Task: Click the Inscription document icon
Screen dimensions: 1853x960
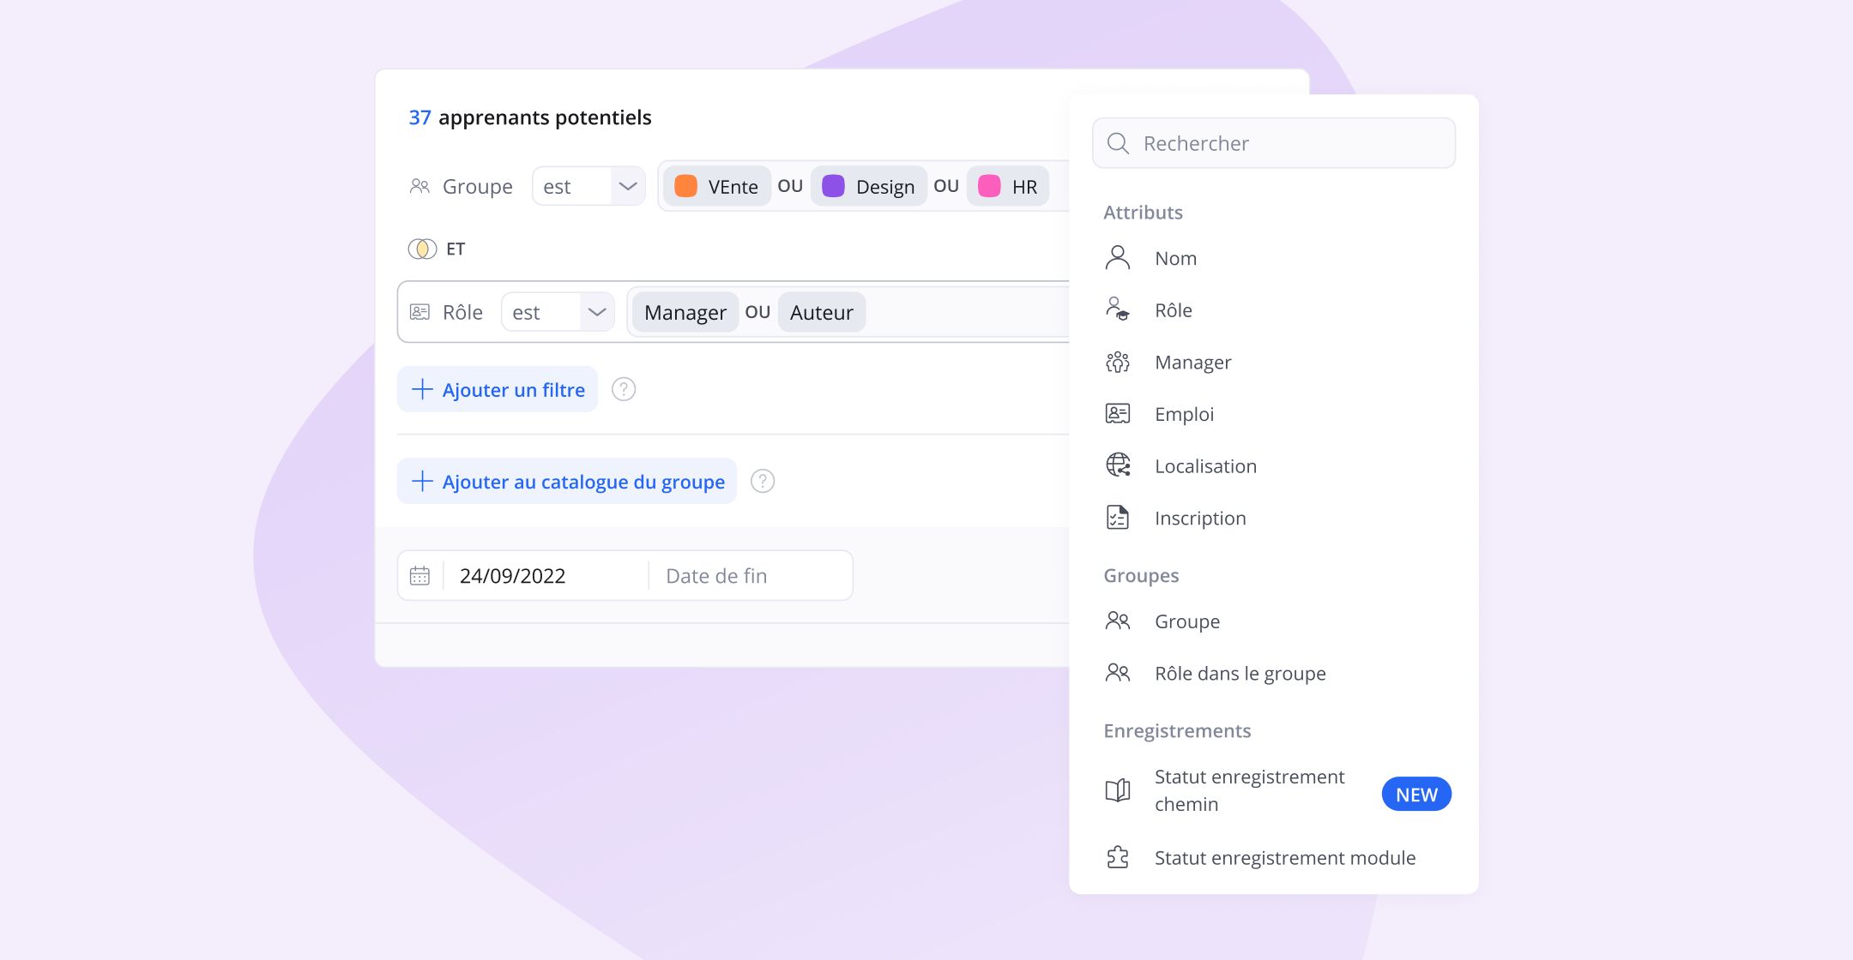Action: coord(1117,518)
